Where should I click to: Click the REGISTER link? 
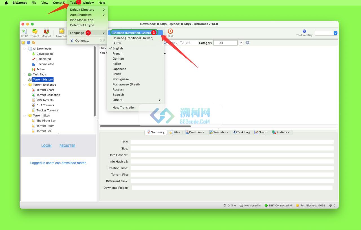click(67, 146)
